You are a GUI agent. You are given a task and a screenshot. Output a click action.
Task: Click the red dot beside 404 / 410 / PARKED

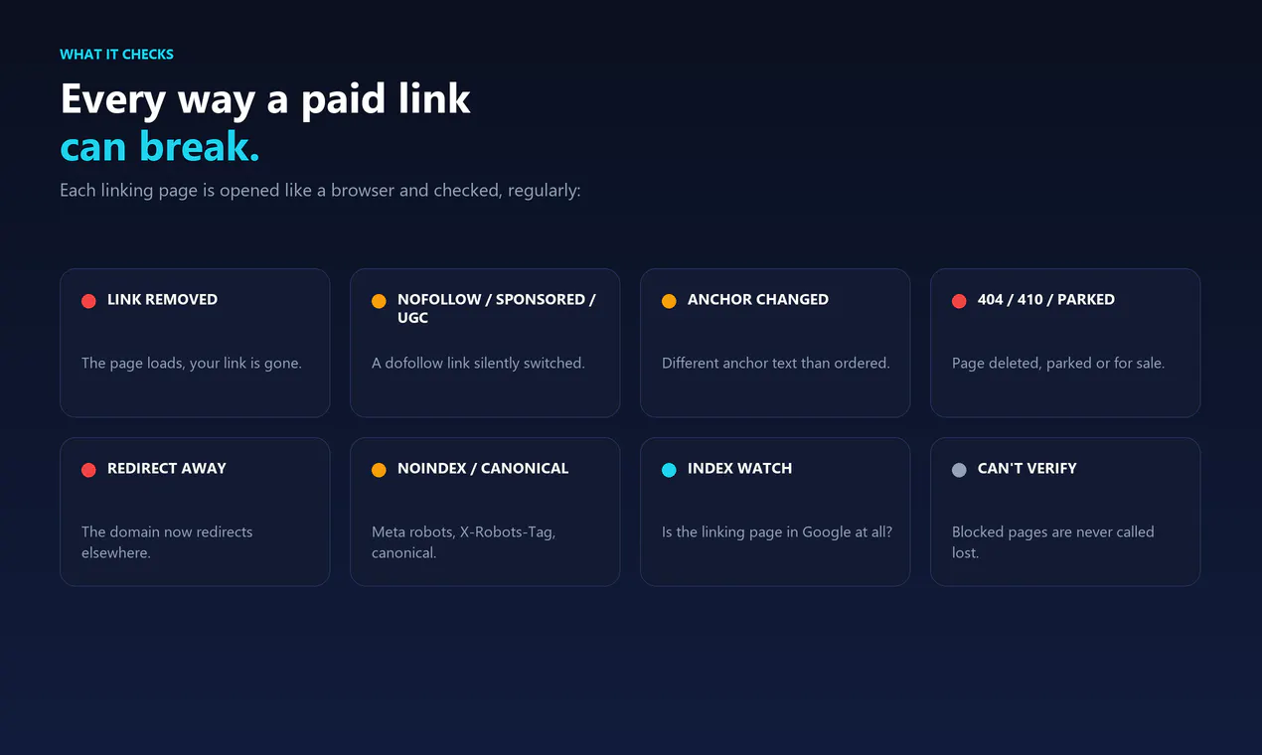(959, 301)
